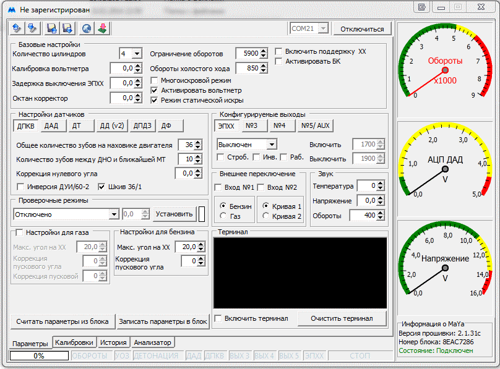
Task: Click the 0% progress bar at bottom
Action: (x=39, y=356)
